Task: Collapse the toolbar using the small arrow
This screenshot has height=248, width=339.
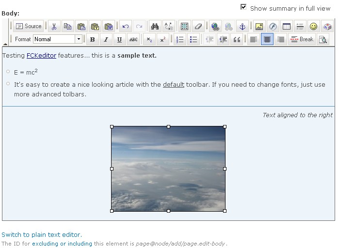Action: pos(5,44)
